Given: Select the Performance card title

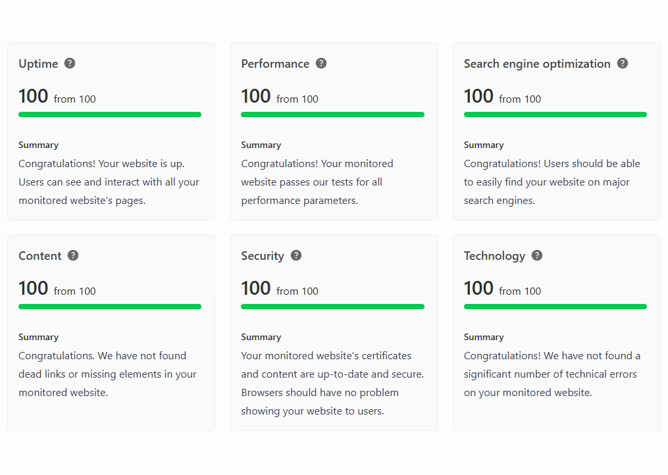Looking at the screenshot, I should [275, 64].
